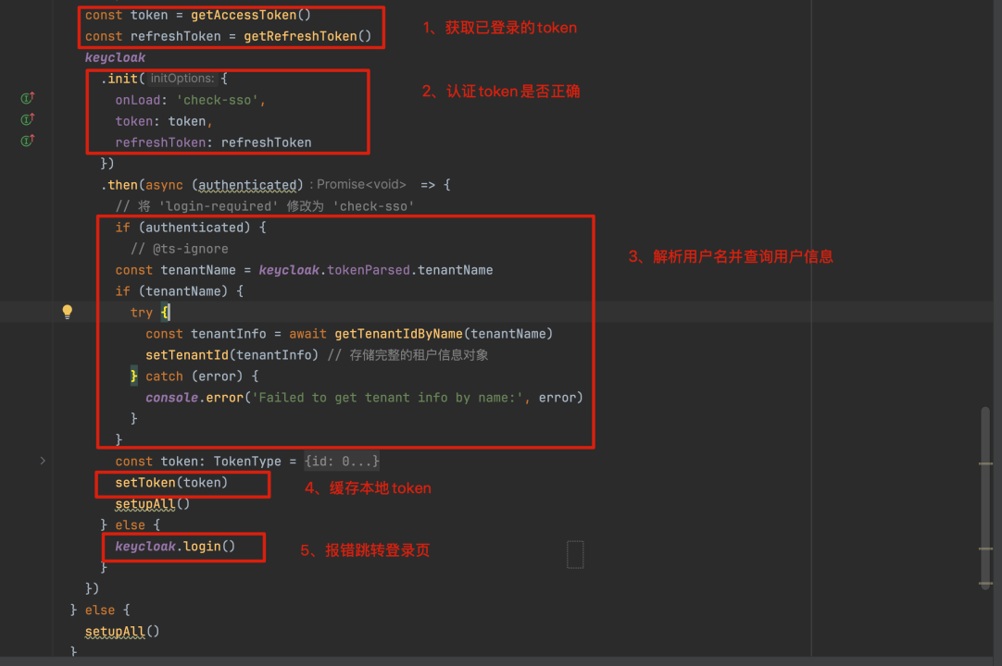Click the gutter marker beside the 'token: token,' line
Image resolution: width=1002 pixels, height=666 pixels.
(x=28, y=119)
